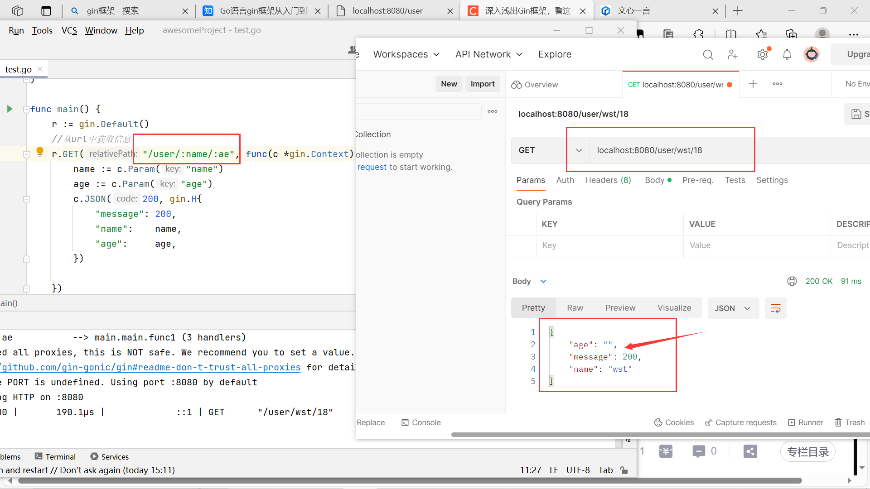Add new request tab with plus icon

click(x=753, y=84)
